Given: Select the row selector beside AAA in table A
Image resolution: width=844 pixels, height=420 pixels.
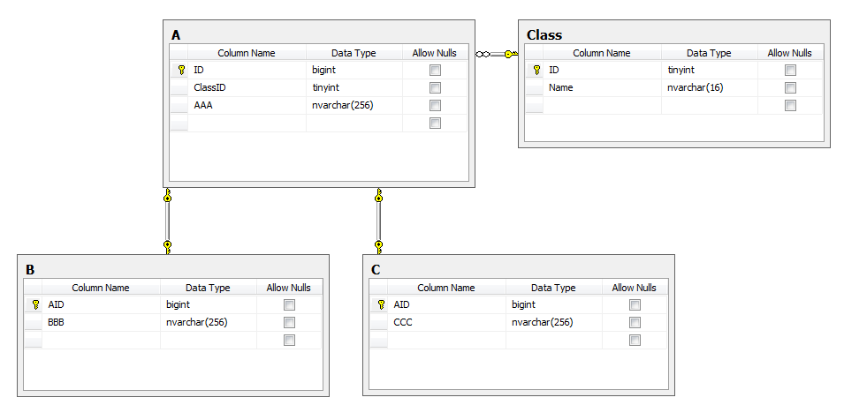Looking at the screenshot, I should (179, 105).
